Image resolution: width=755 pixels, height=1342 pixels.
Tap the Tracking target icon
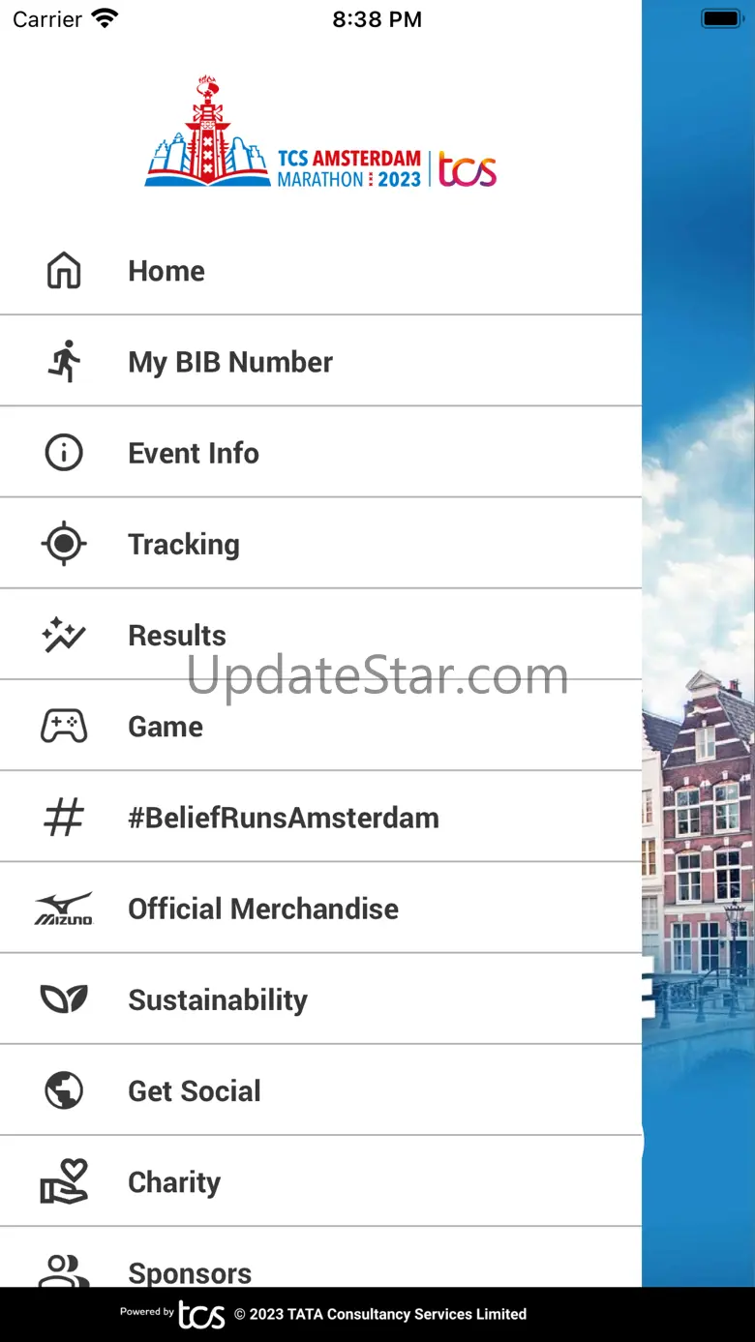click(x=64, y=544)
